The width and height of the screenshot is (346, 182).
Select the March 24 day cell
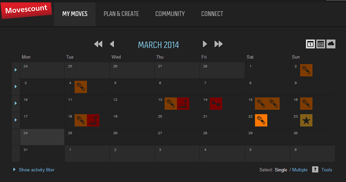coord(42,137)
